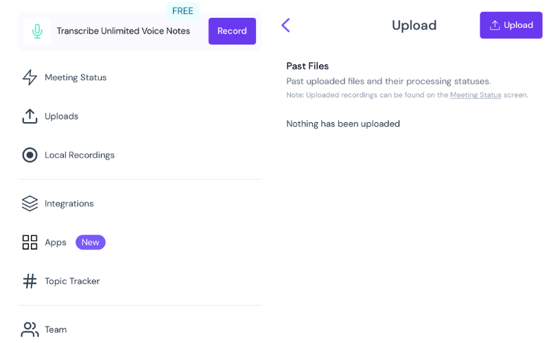Image resolution: width=549 pixels, height=343 pixels.
Task: Click the microphone voice notes icon
Action: (37, 31)
